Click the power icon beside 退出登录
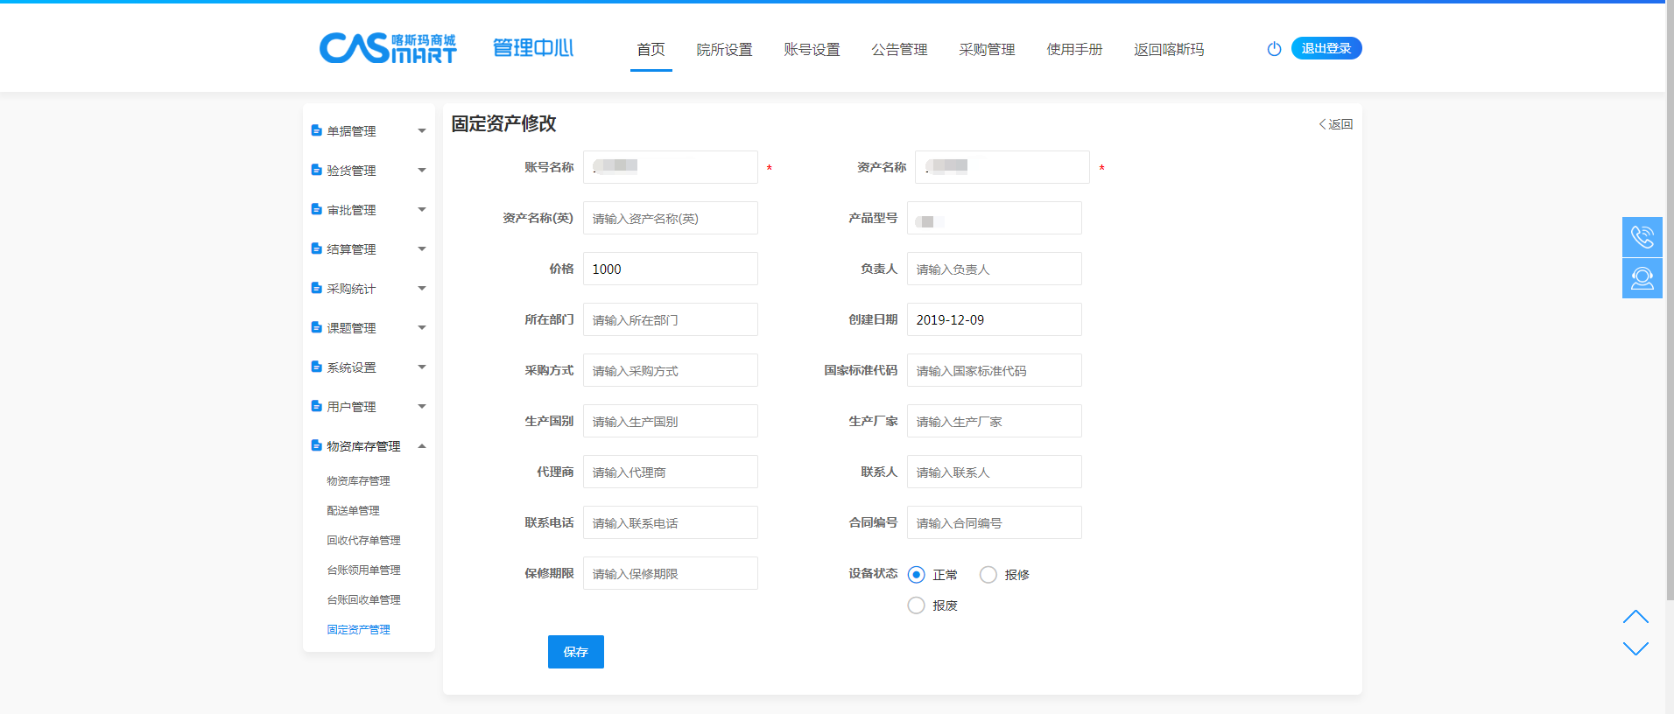1674x714 pixels. click(x=1274, y=49)
